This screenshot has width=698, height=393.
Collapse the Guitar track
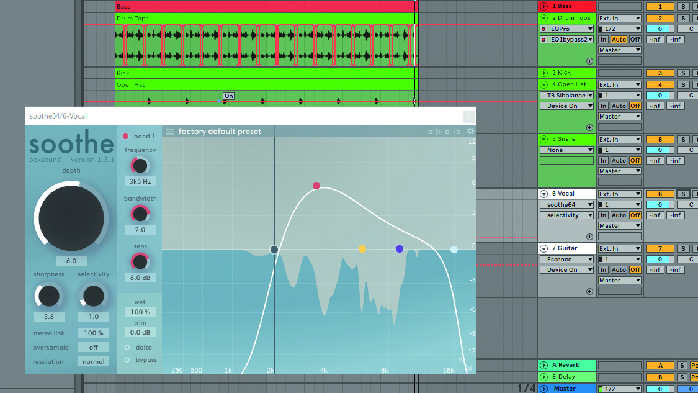click(544, 248)
